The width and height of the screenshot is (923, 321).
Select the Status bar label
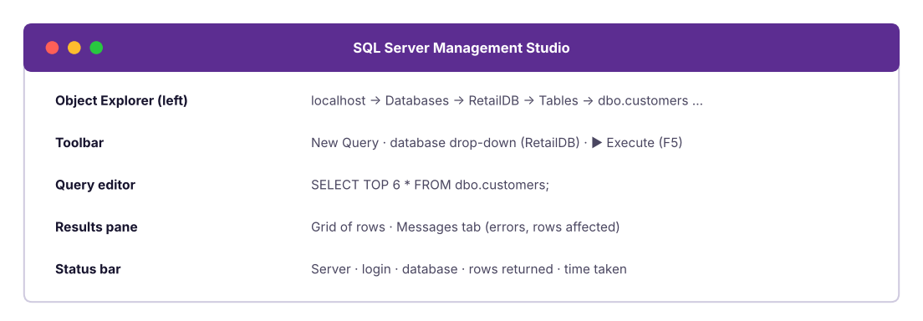point(89,269)
